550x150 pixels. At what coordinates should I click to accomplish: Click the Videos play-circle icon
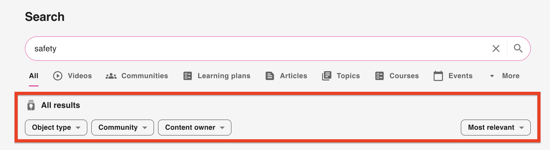pos(58,76)
